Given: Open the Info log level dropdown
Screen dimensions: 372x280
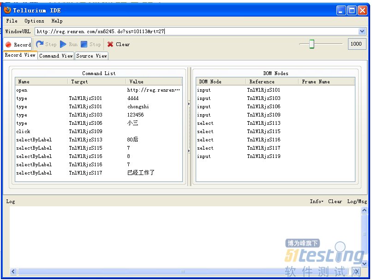Looking at the screenshot, I should [x=317, y=201].
